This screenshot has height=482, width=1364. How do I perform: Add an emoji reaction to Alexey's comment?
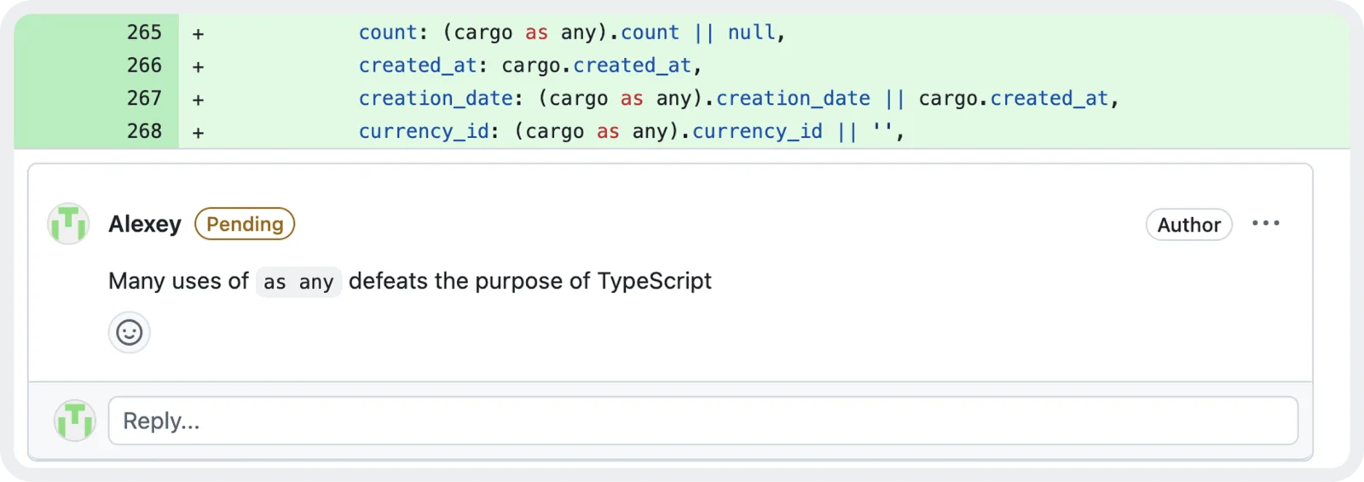(130, 332)
